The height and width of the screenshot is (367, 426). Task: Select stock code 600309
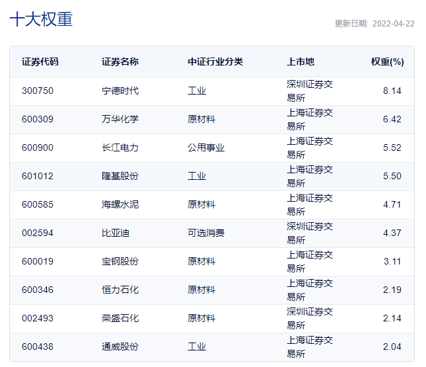click(x=38, y=119)
